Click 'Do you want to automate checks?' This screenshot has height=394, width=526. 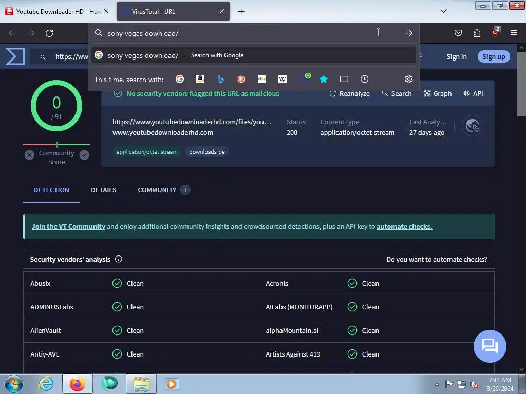437,259
